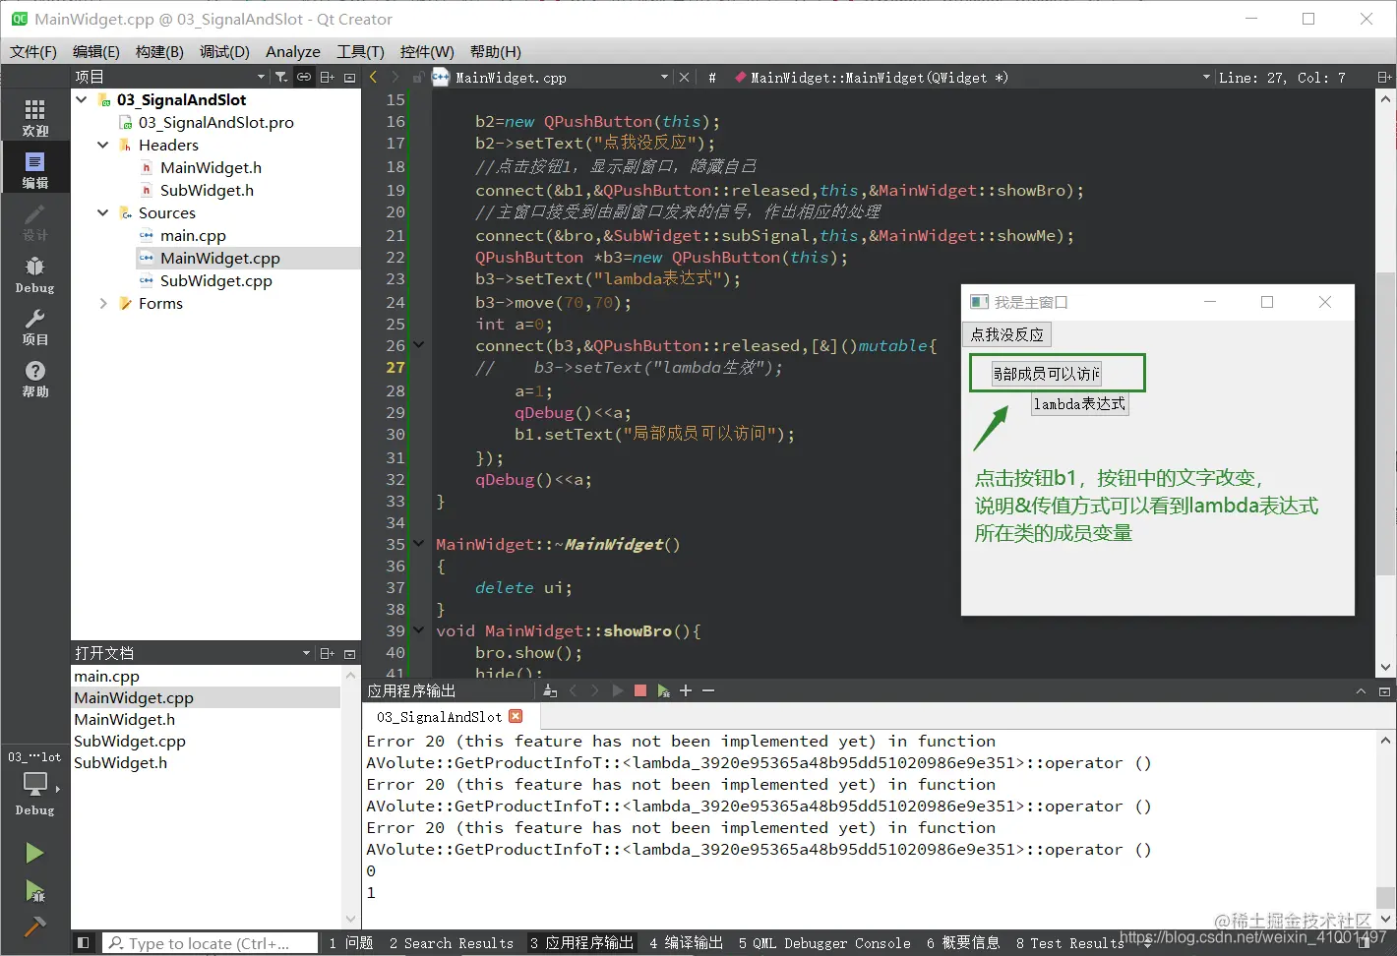Close the open documents pane
Viewport: 1397px width, 956px height.
(x=350, y=653)
